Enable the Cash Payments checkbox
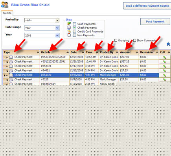The image size is (171, 156). tap(74, 24)
